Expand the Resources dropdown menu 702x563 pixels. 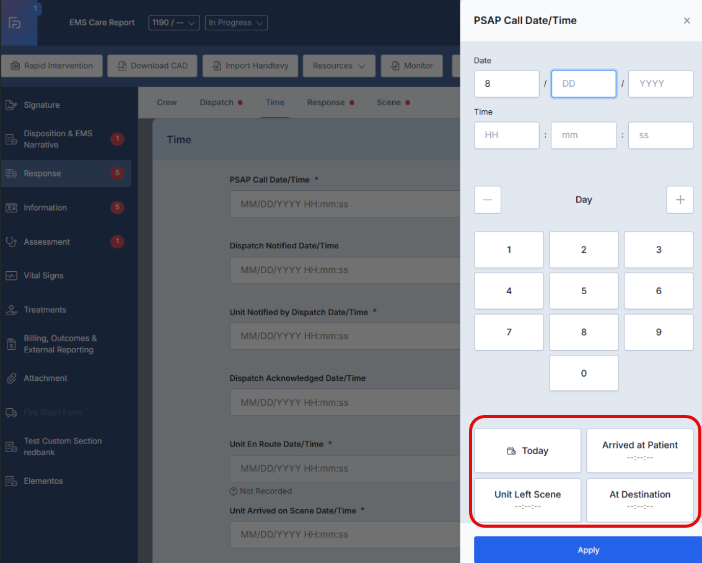click(x=338, y=66)
